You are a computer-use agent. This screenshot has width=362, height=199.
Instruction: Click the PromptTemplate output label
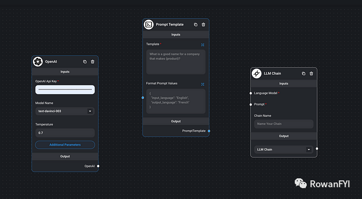coord(194,131)
